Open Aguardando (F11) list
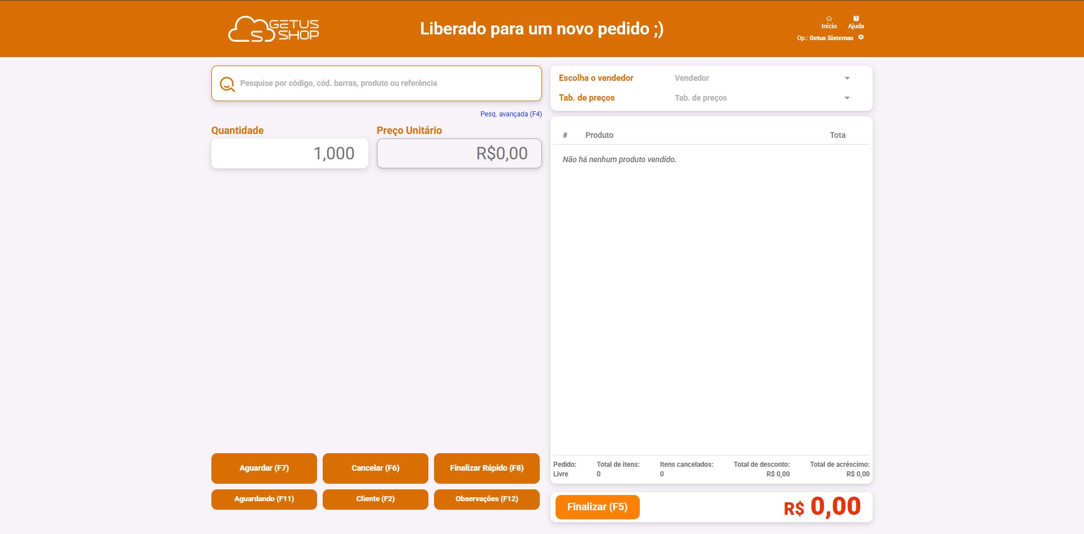This screenshot has width=1084, height=534. pyautogui.click(x=264, y=499)
